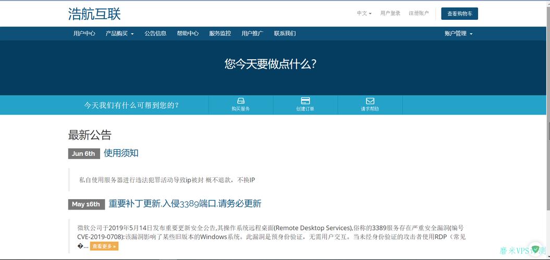The image size is (550, 260).
Task: Click the 您今天要做点什么? banner heading
Action: [271, 64]
